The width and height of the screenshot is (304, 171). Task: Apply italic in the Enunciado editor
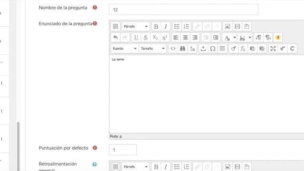(x=166, y=27)
